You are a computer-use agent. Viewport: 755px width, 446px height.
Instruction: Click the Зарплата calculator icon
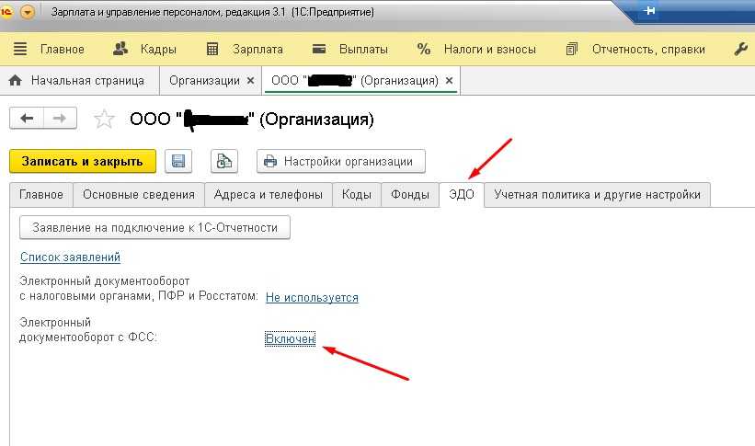212,49
